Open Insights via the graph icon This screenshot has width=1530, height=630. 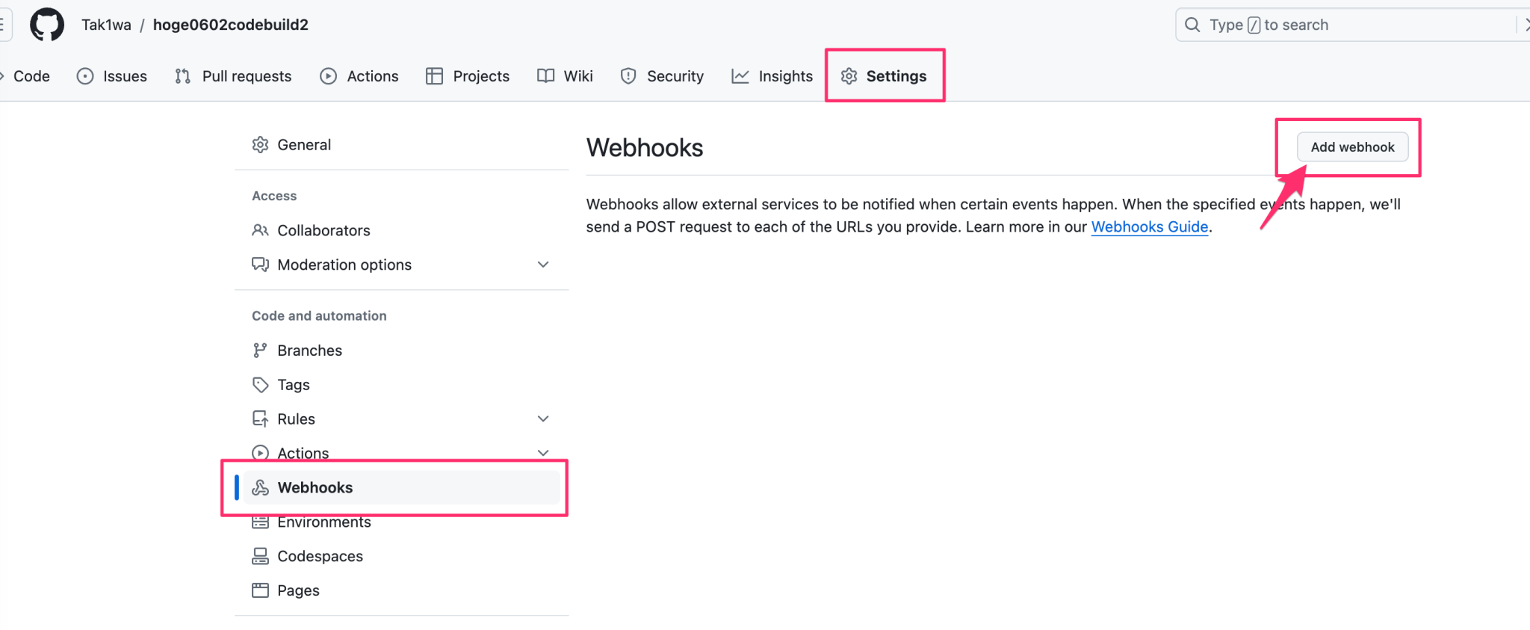pyautogui.click(x=739, y=75)
